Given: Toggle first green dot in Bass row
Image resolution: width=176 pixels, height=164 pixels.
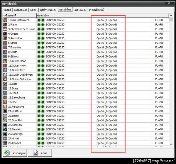Looking at the screenshot, I should [x=39, y=84].
